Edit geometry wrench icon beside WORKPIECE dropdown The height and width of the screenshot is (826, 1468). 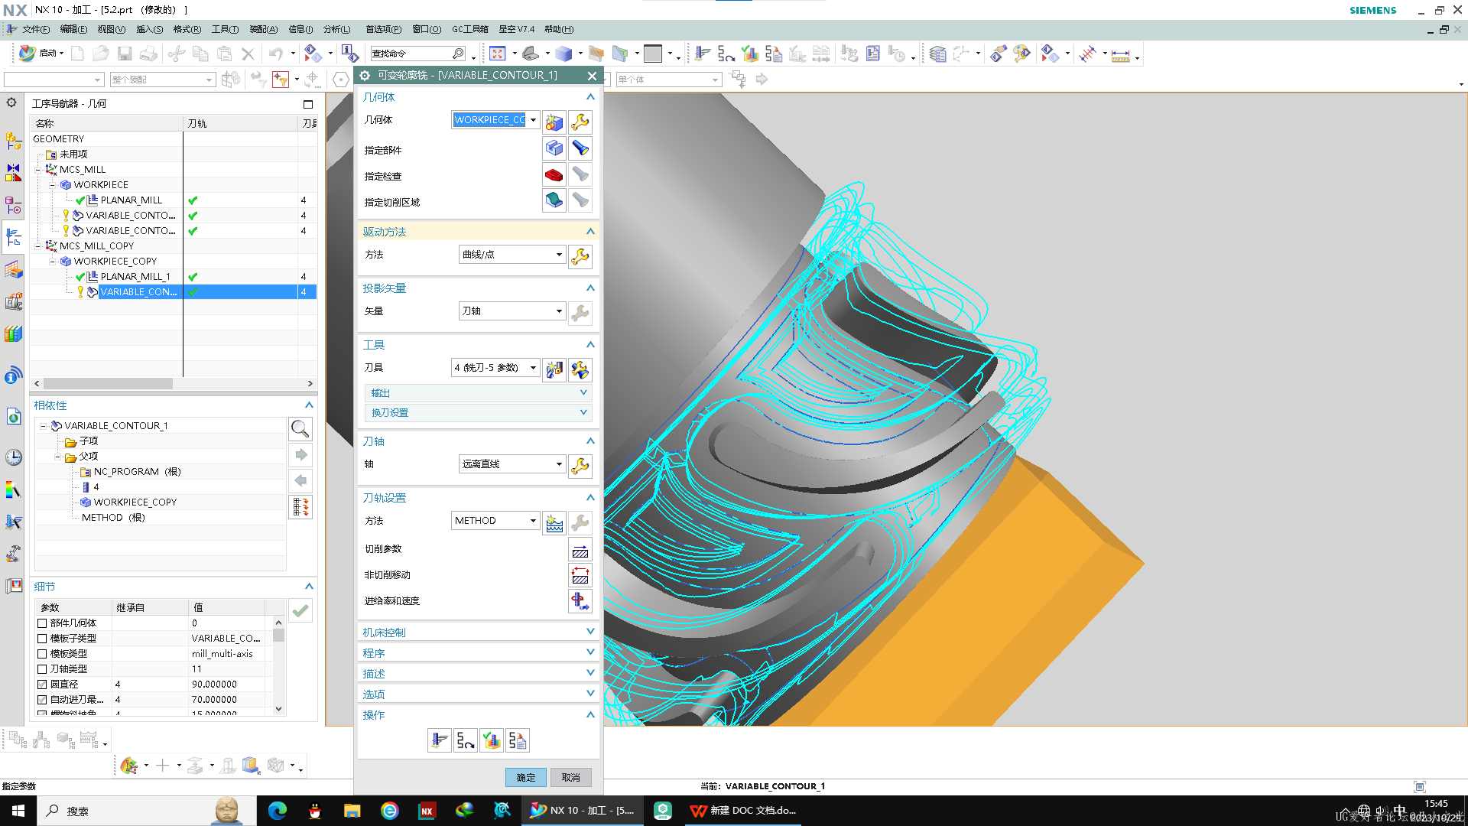580,122
